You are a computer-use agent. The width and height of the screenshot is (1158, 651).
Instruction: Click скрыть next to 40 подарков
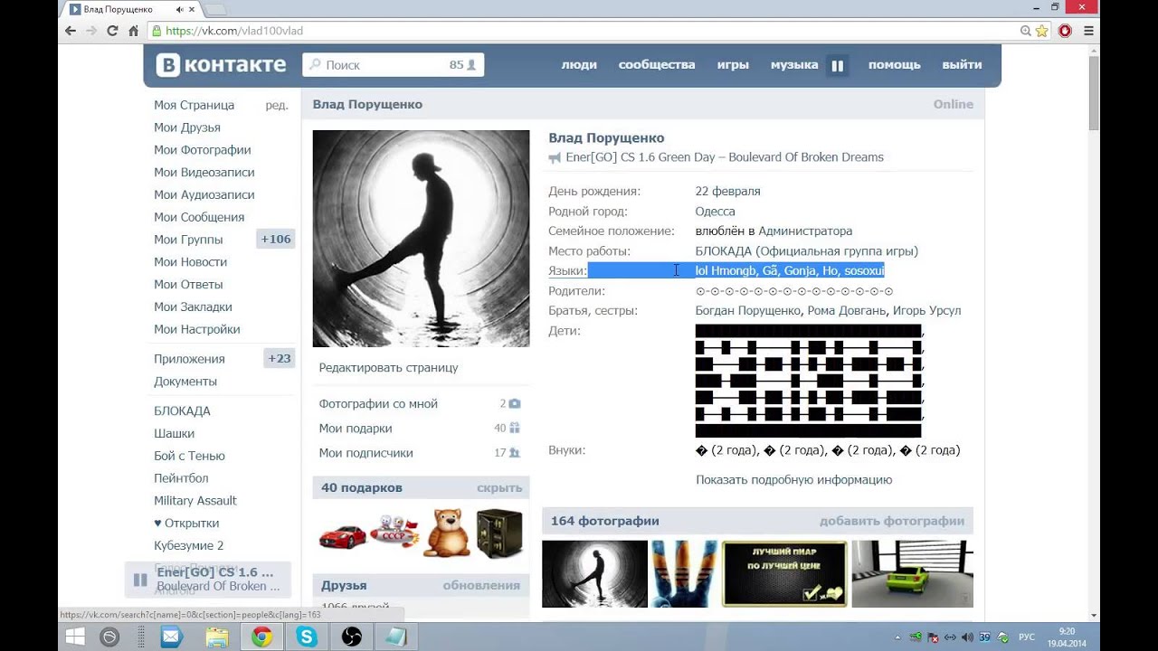point(499,488)
